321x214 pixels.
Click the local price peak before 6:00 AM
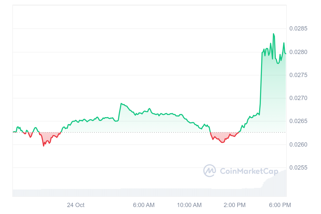tap(121, 104)
